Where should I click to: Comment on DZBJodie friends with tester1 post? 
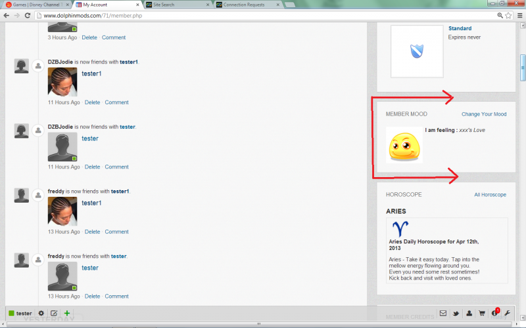(117, 102)
